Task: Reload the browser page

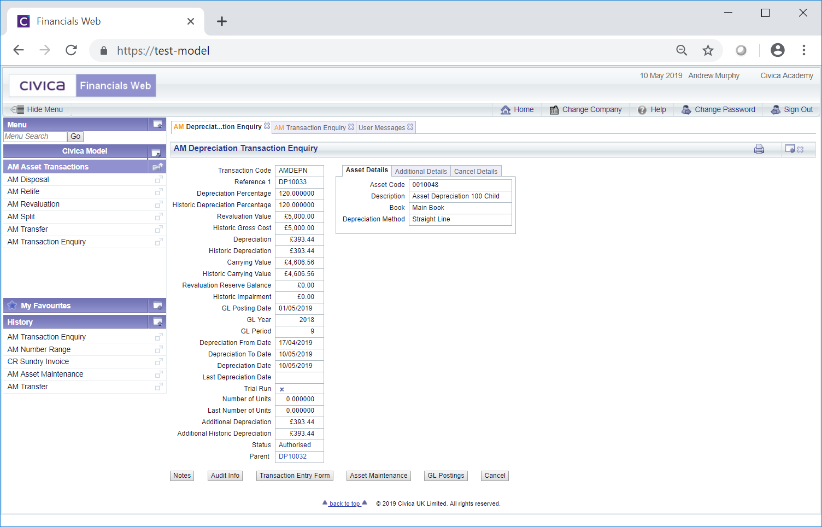Action: 71,50
